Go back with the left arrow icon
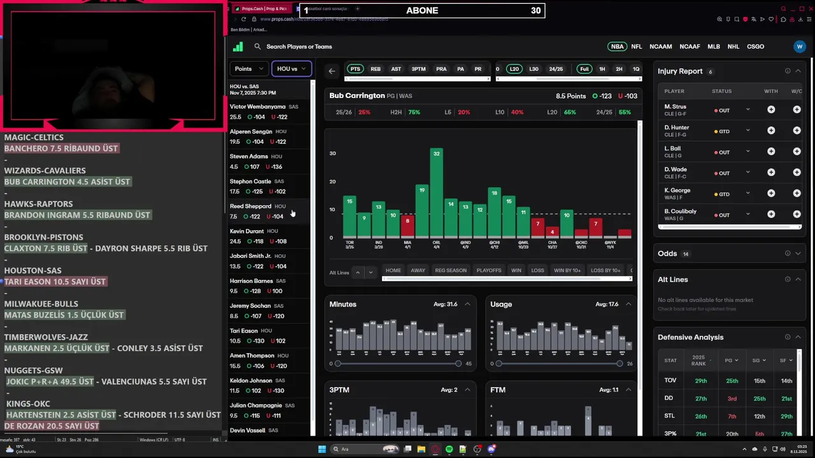The width and height of the screenshot is (815, 458). tap(332, 71)
